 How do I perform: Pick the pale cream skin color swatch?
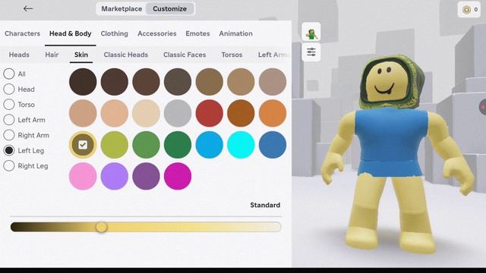(x=146, y=113)
